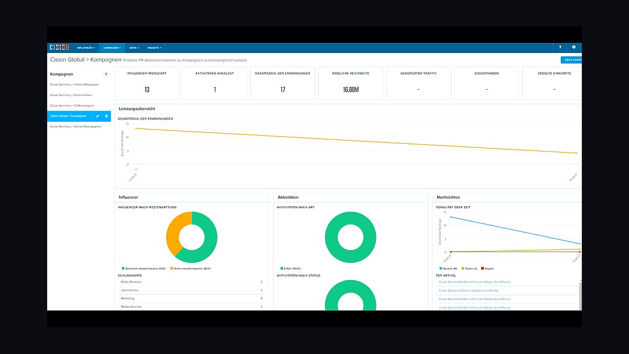The height and width of the screenshot is (354, 629).
Task: Toggle the Negativ legend entry in Tonalität chart
Action: point(488,269)
